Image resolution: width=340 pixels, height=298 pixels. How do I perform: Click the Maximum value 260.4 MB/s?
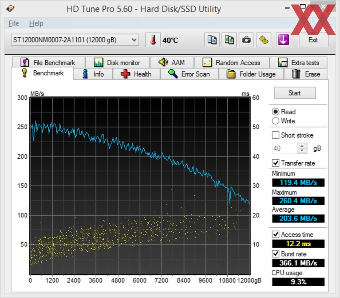pyautogui.click(x=298, y=201)
